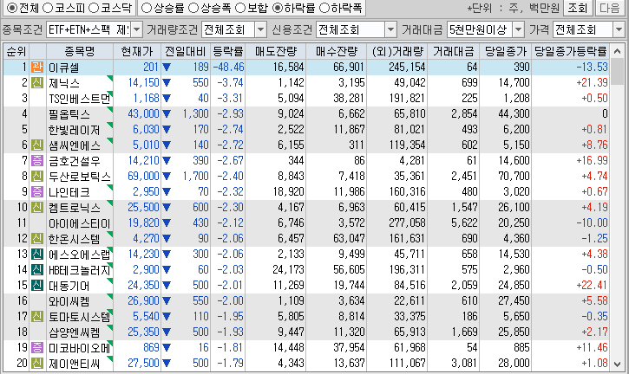The width and height of the screenshot is (629, 374).
Task: Click the 신 badge next to 제닉스
Action: coord(37,82)
